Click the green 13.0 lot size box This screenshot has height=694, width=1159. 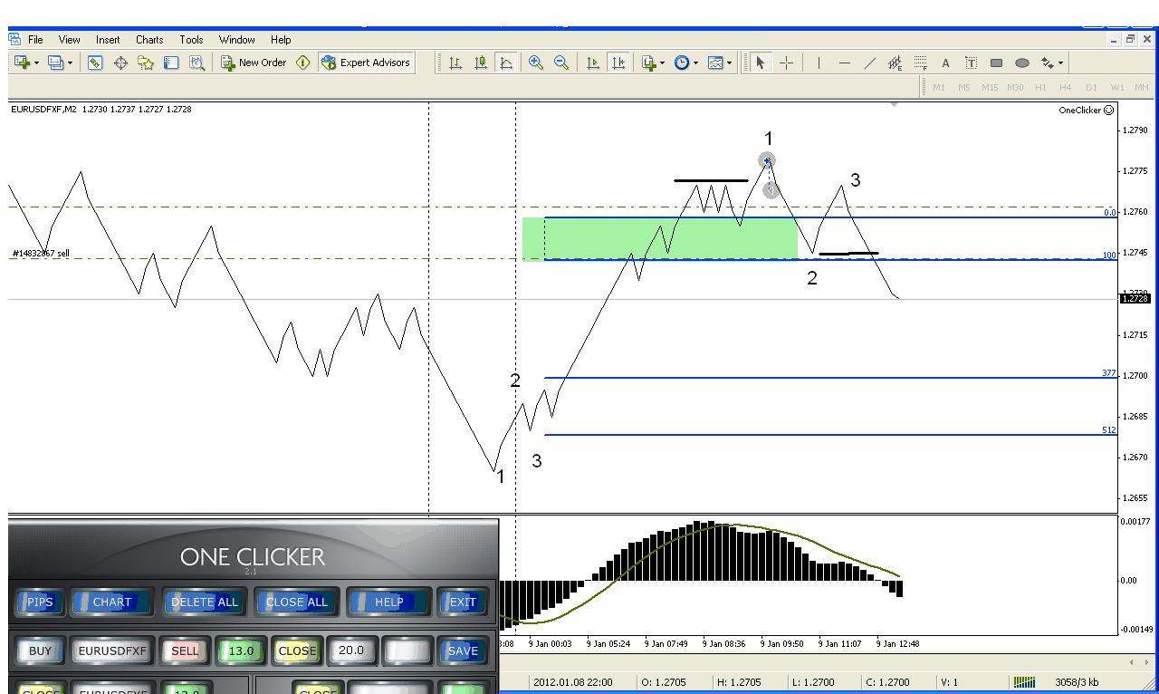[240, 651]
